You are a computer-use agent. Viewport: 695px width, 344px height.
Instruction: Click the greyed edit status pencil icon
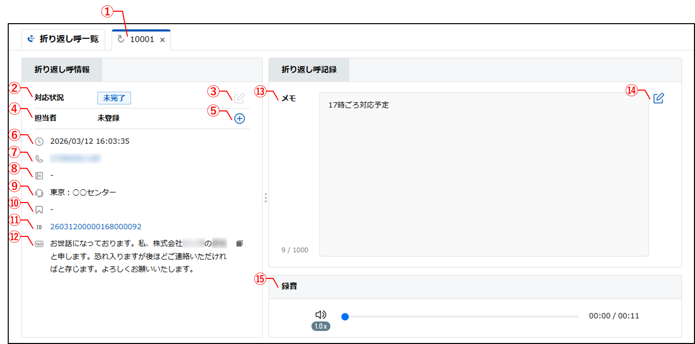(239, 98)
